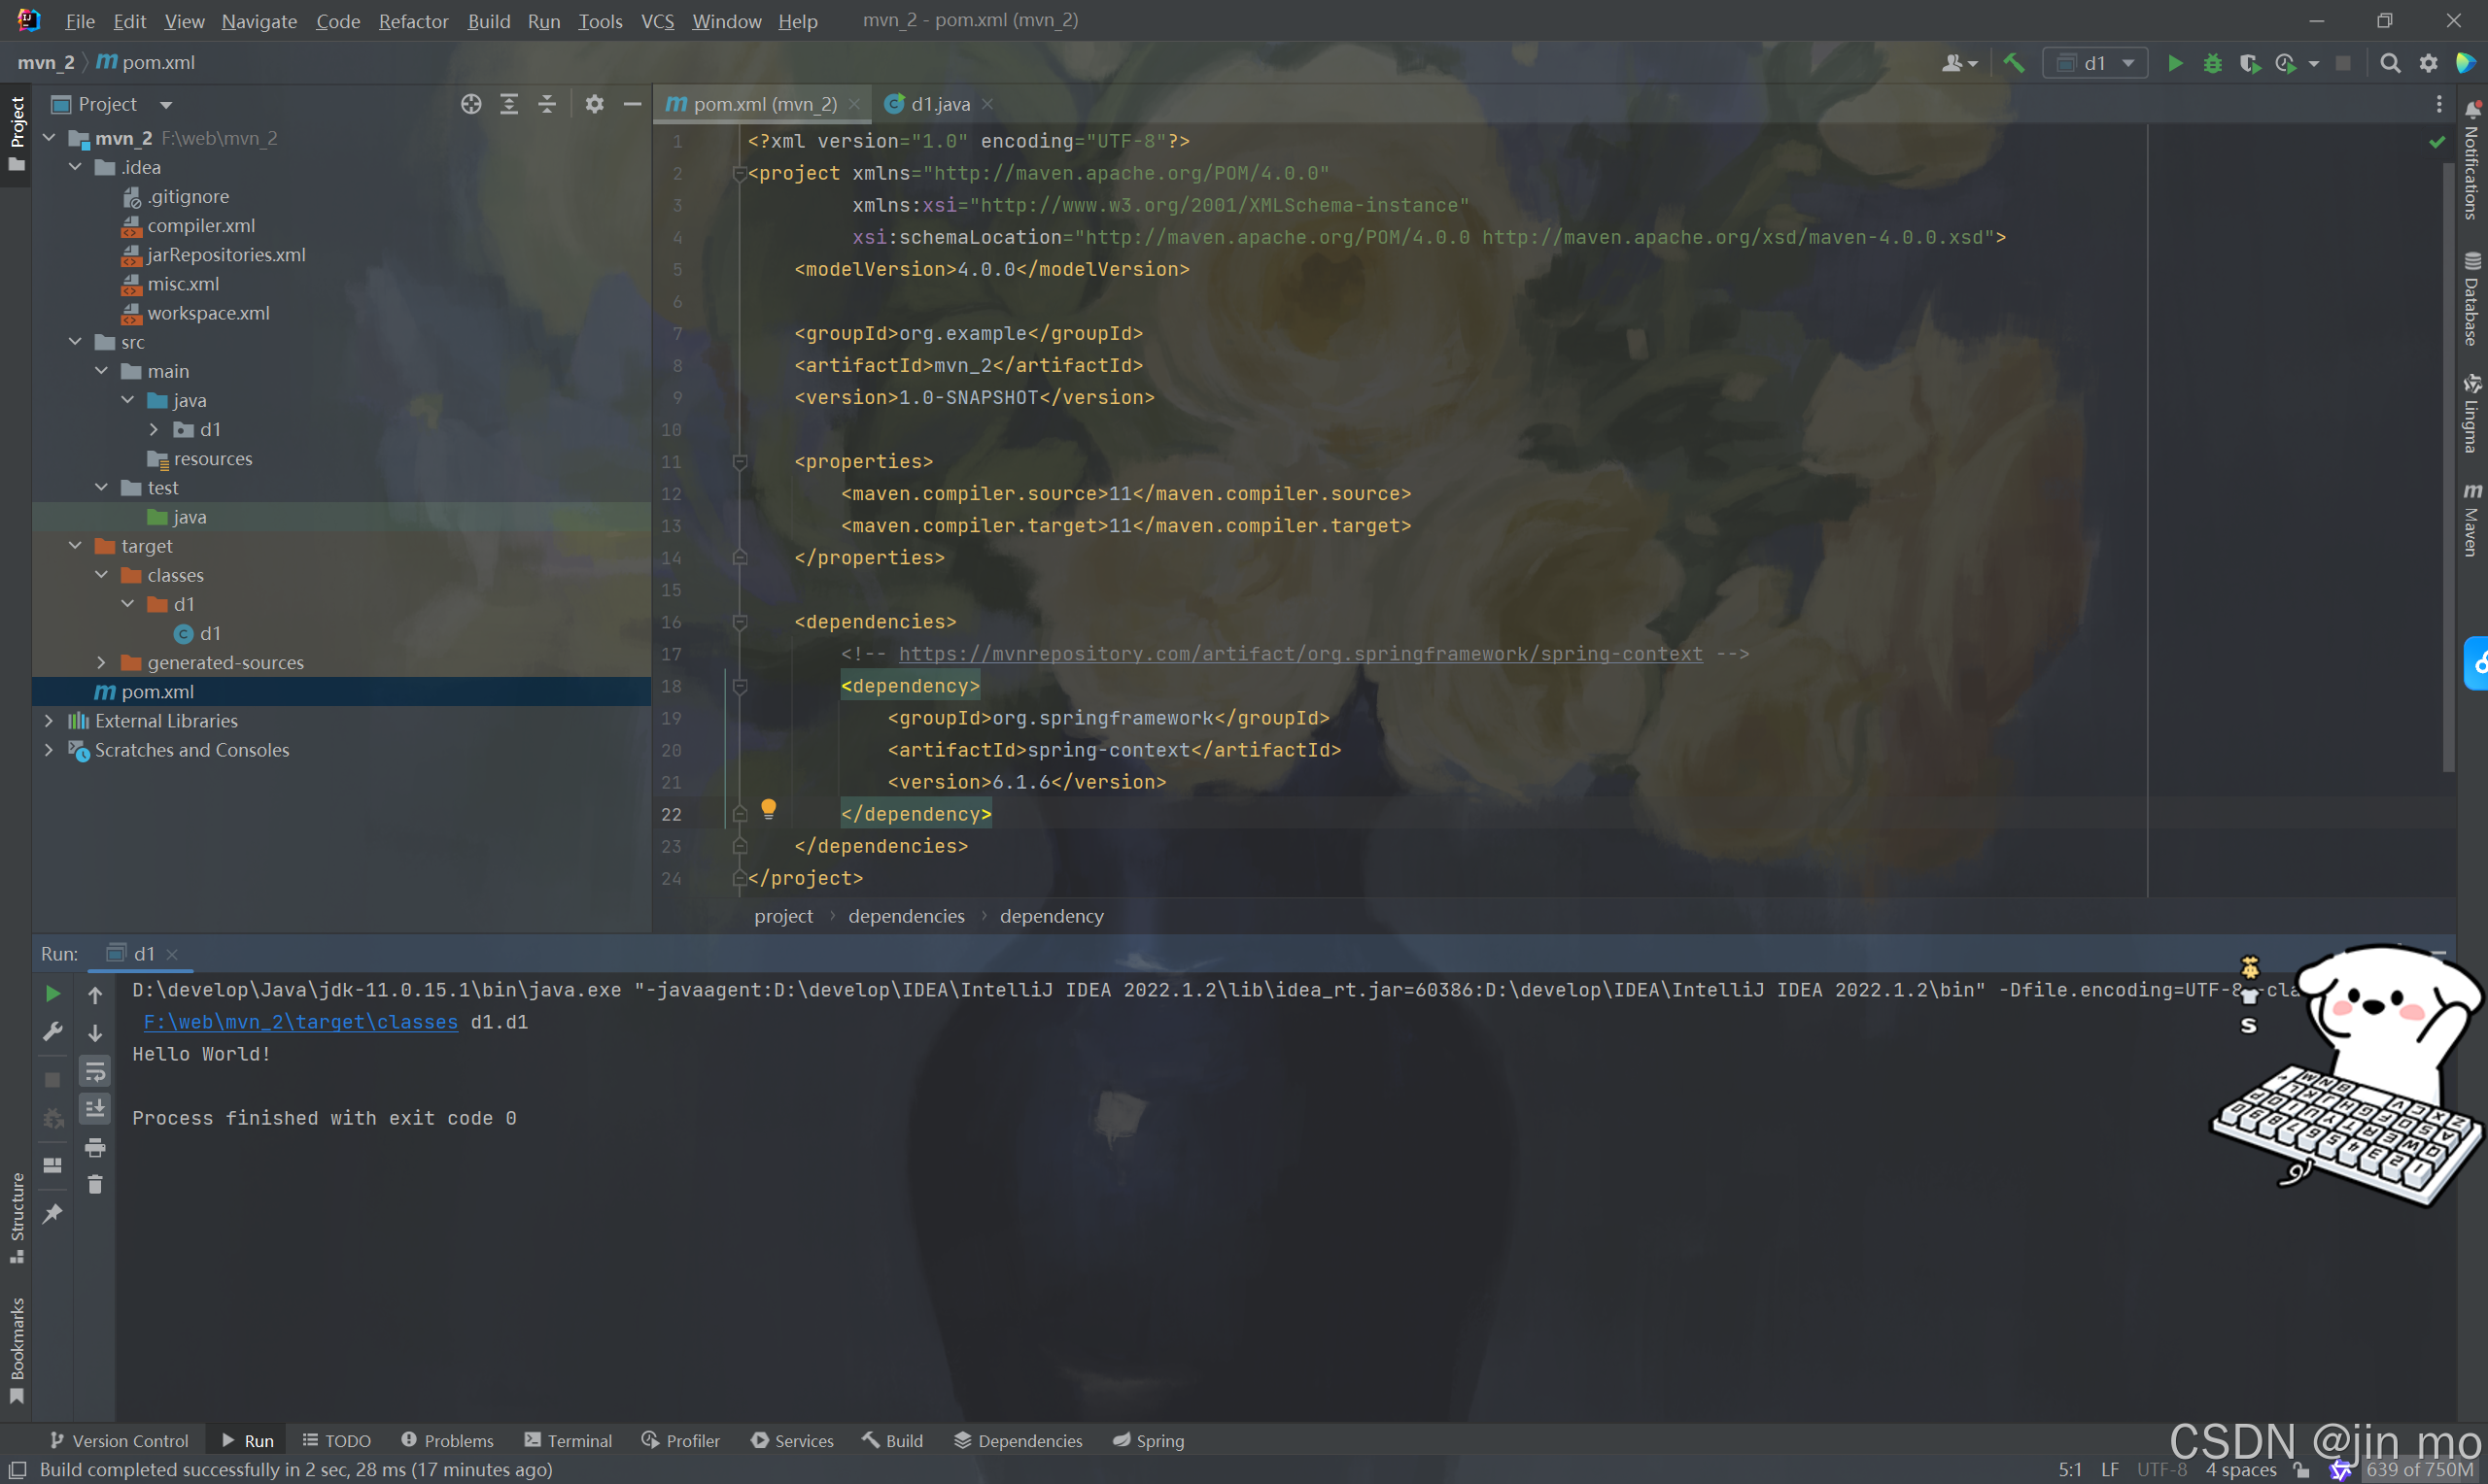
Task: Click the intention lightbulb on line 22
Action: (x=769, y=809)
